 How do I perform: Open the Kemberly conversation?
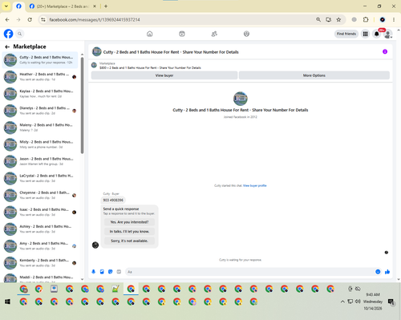click(x=40, y=263)
